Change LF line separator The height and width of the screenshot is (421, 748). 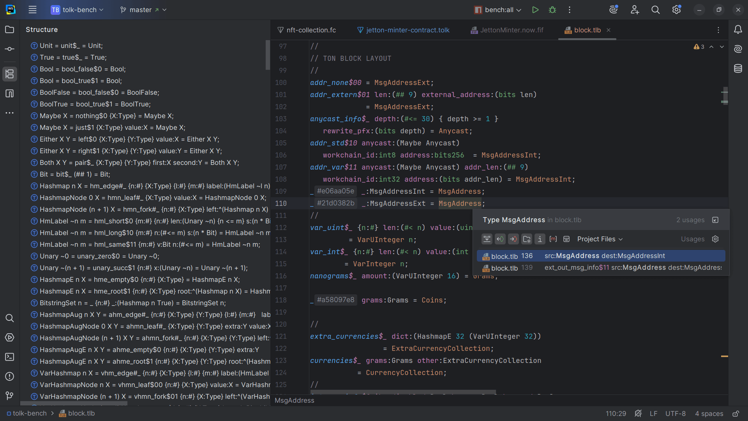654,414
